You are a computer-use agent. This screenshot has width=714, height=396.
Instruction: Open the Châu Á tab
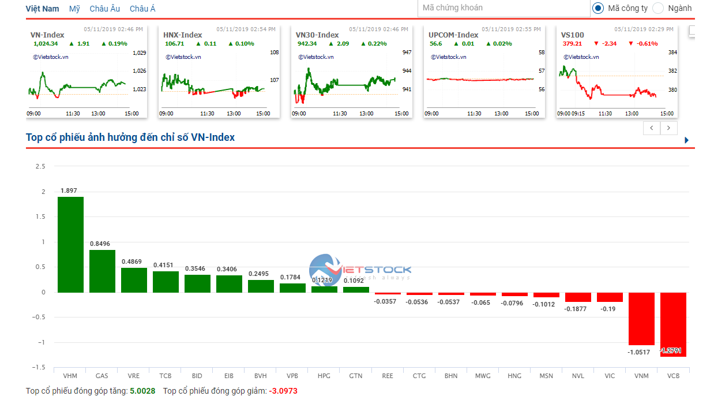[x=142, y=9]
